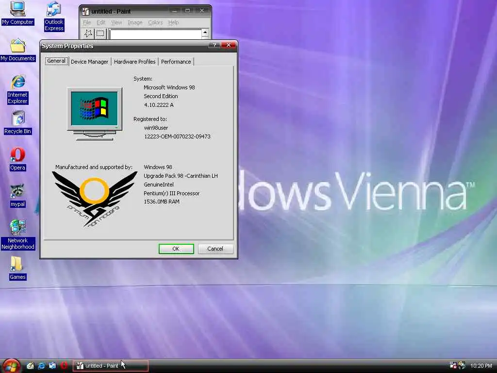
Task: Click the version number "4.10.2222 A"
Action: pyautogui.click(x=159, y=105)
